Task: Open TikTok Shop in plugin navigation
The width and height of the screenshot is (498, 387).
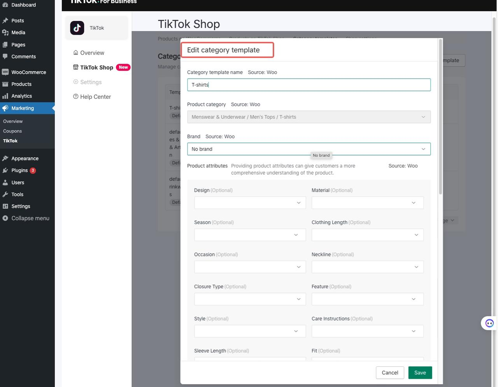Action: coord(96,68)
